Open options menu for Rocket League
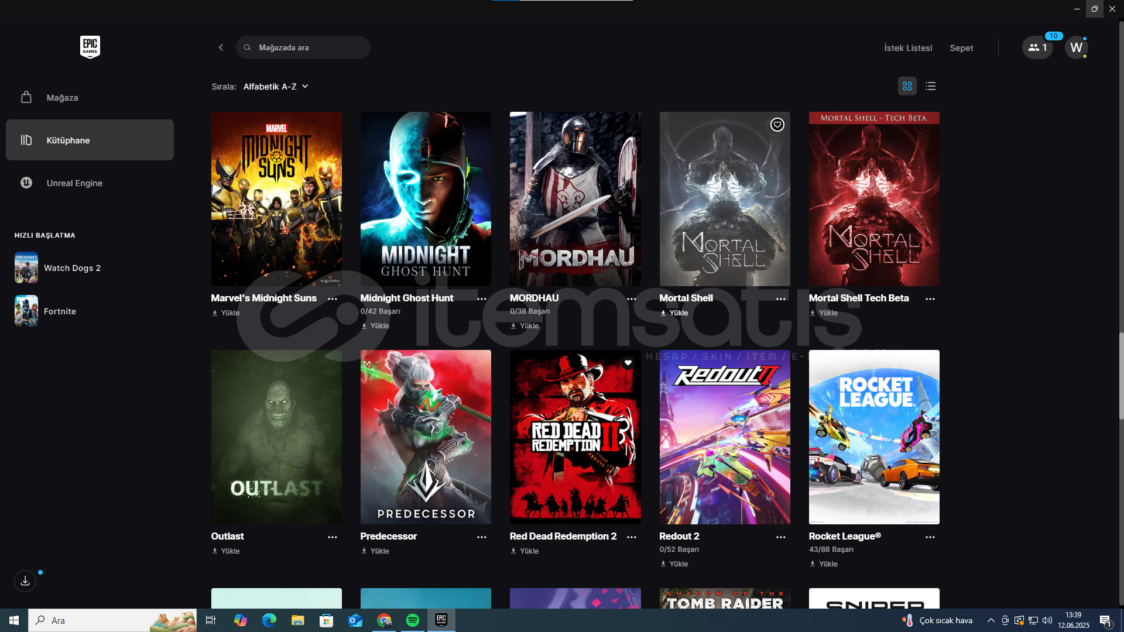 pos(930,537)
